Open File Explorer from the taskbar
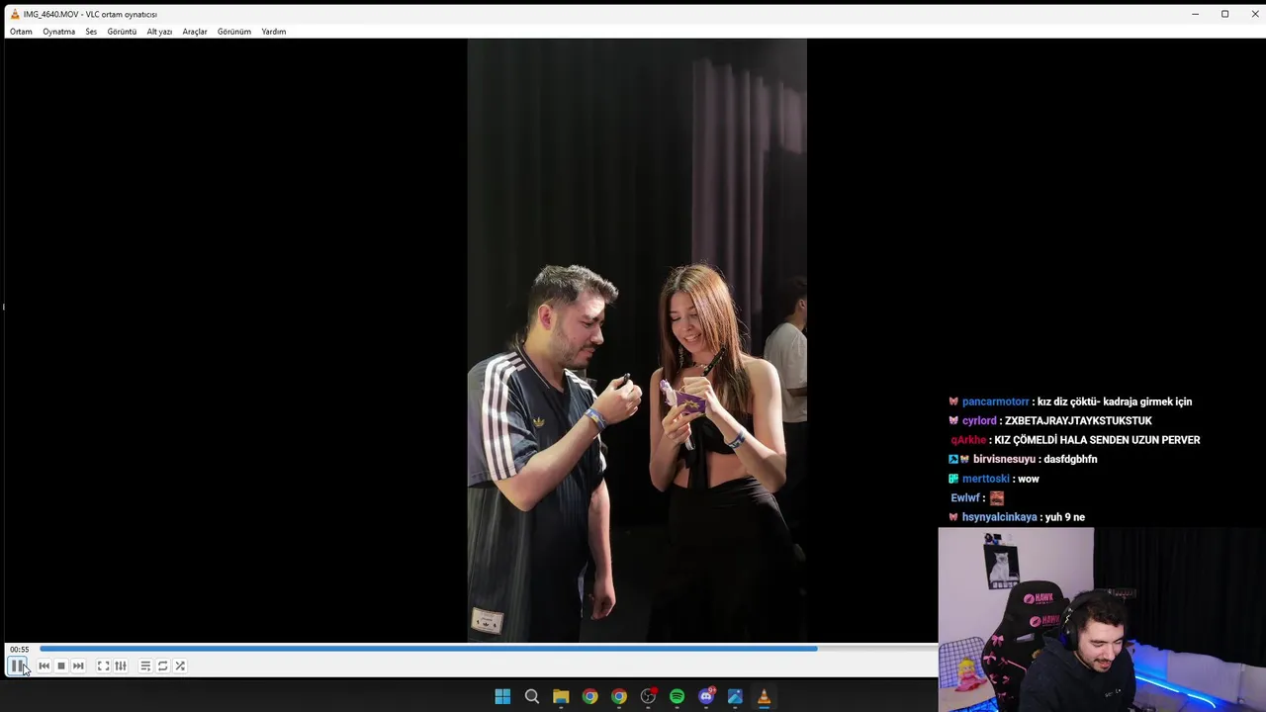 pos(561,697)
